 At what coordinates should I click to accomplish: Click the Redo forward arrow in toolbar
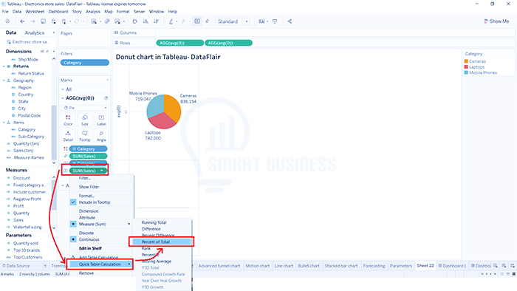[x=32, y=21]
